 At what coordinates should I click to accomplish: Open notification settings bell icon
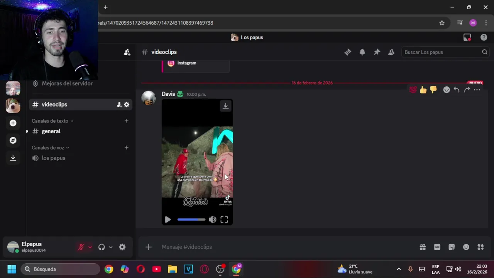pyautogui.click(x=362, y=52)
